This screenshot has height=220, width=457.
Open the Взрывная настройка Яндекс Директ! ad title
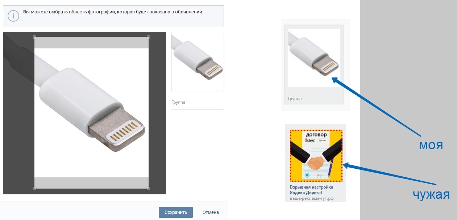click(311, 190)
